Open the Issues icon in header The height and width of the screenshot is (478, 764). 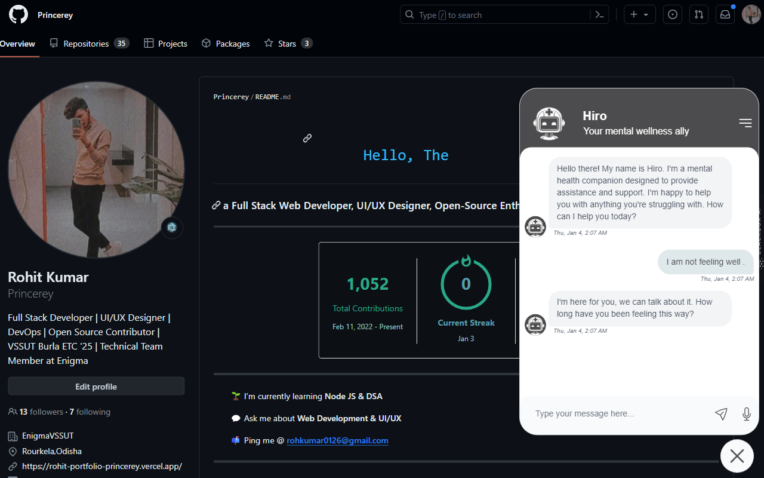(673, 15)
